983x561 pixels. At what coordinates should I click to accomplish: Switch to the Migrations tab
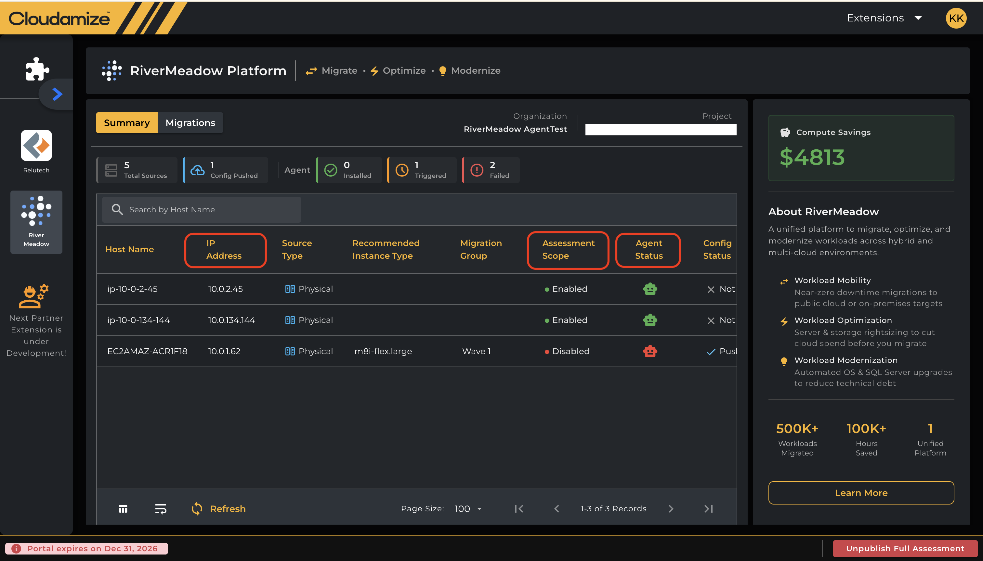click(x=190, y=122)
